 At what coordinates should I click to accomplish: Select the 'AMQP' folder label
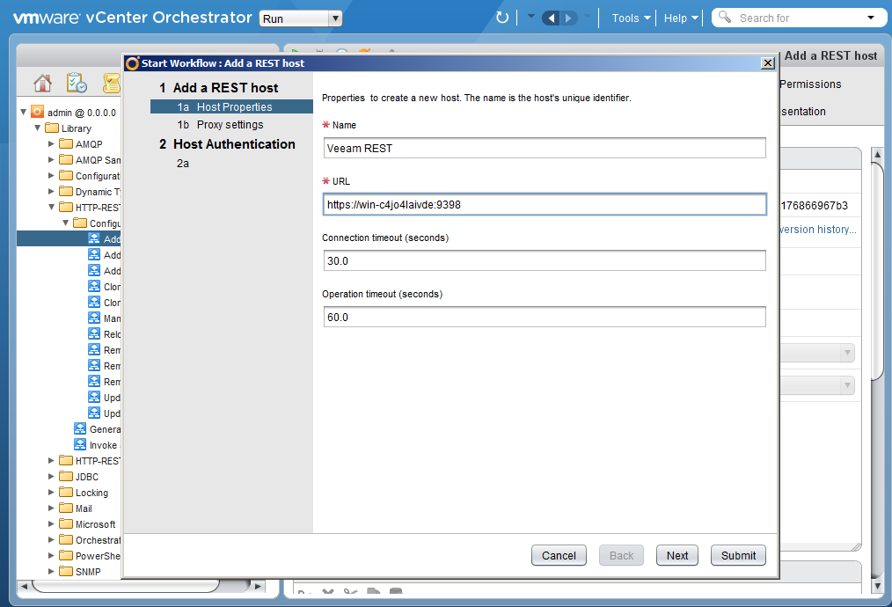click(89, 144)
